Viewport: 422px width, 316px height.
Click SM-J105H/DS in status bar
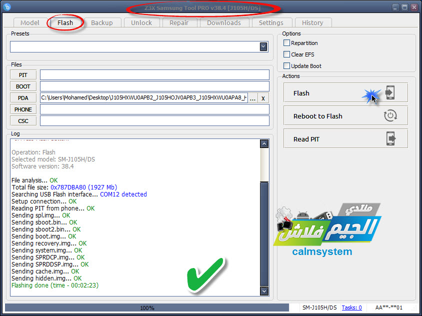pyautogui.click(x=319, y=307)
